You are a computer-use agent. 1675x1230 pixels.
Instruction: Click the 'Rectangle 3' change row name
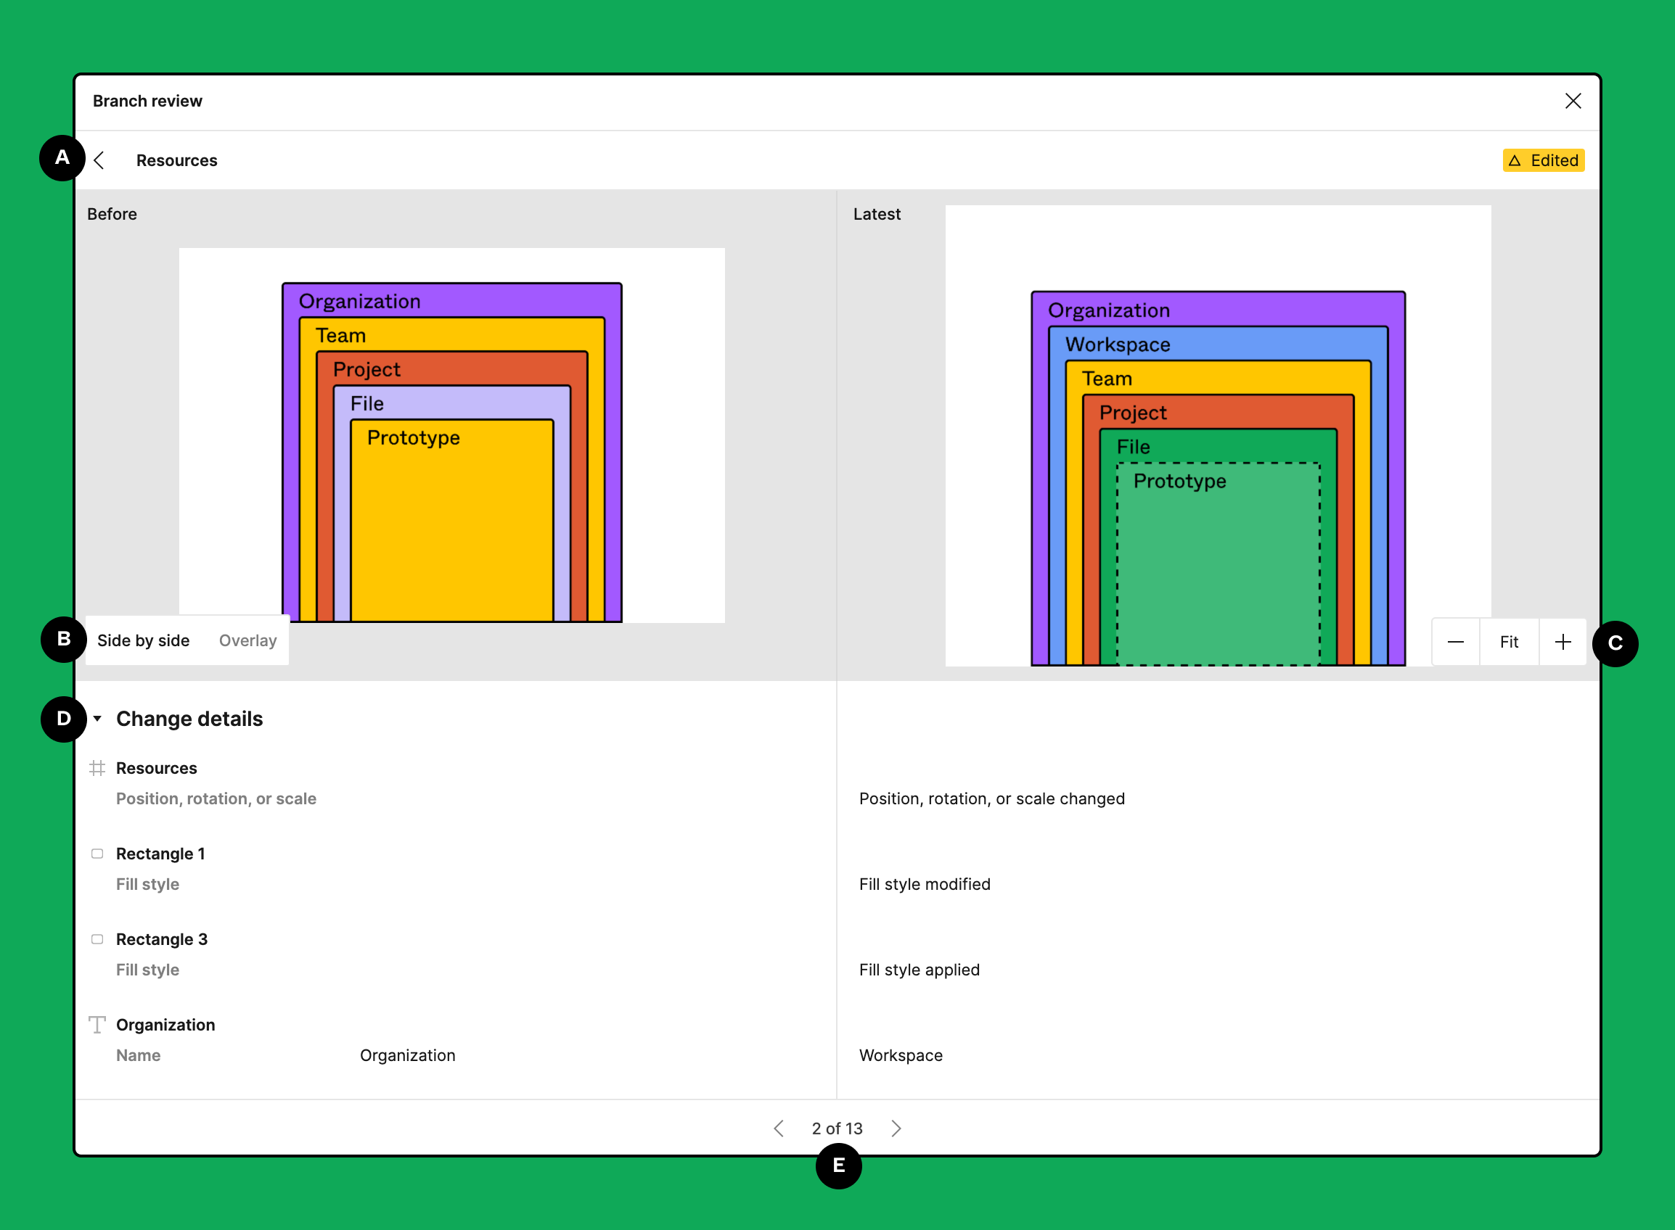coord(162,939)
